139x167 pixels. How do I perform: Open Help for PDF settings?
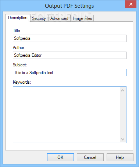[120, 157]
